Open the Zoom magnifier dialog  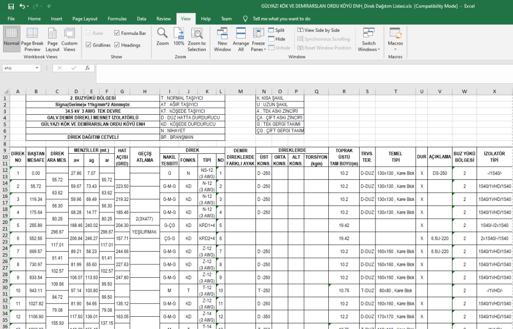coord(163,37)
